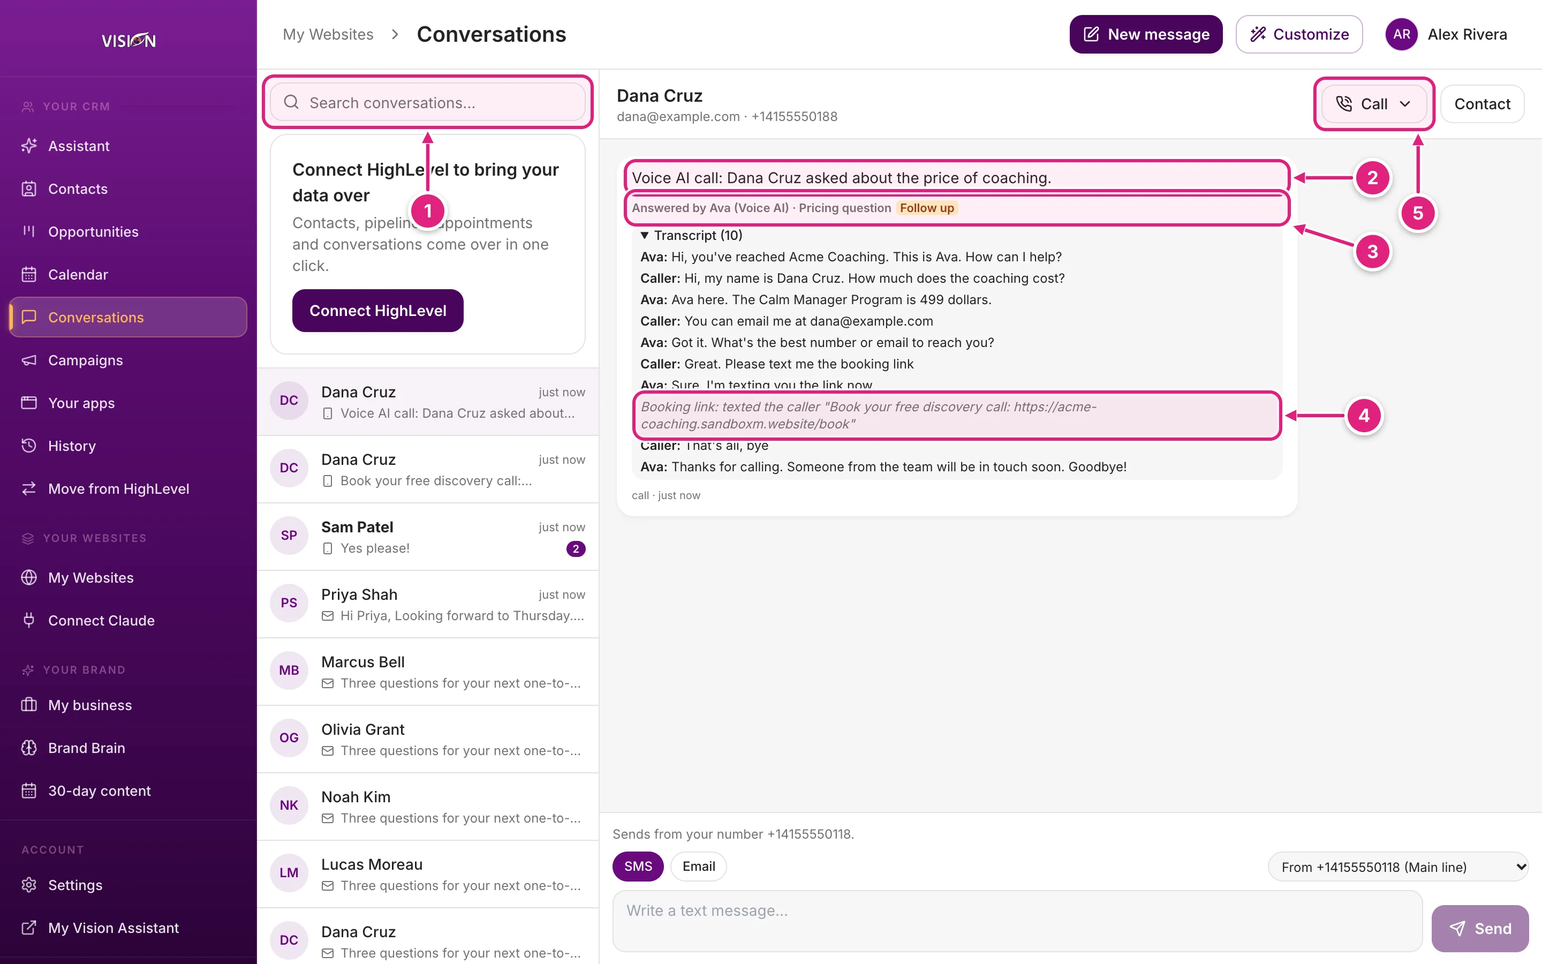Click Dana Cruz's email and phone line

[727, 117]
